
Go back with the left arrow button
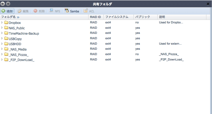3,4
